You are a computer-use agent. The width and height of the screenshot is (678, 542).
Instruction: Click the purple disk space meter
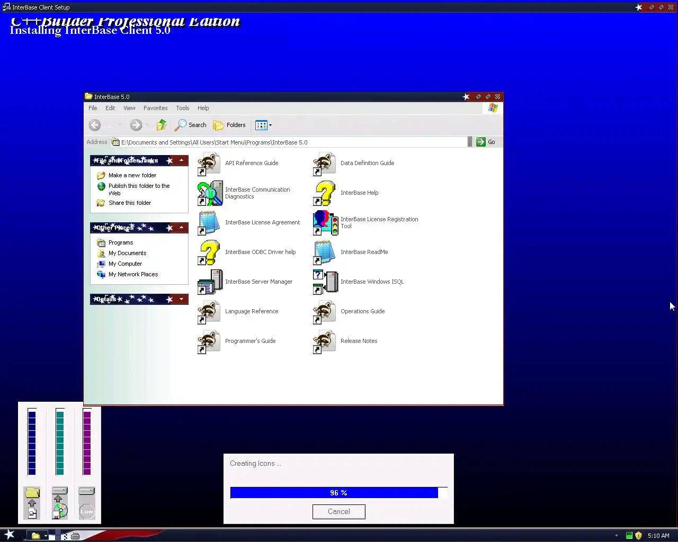(87, 442)
